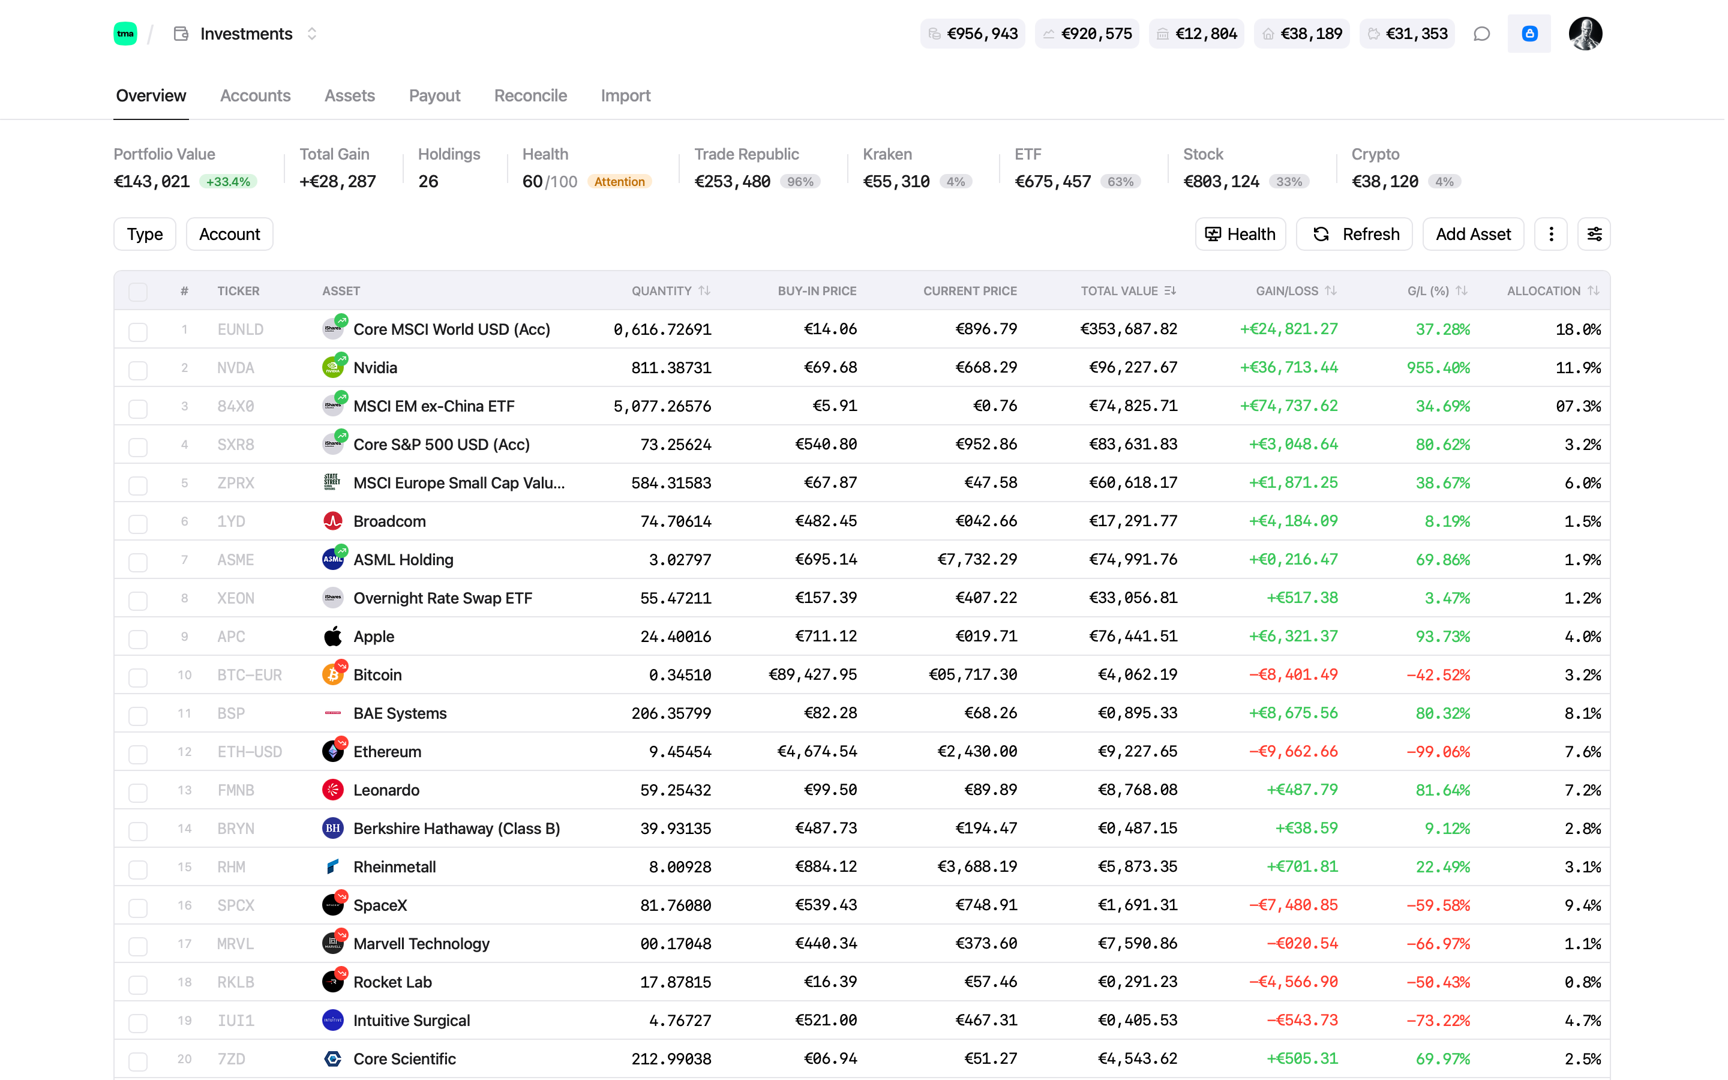Click the Overnight Rate Swap ETF logo
Image resolution: width=1728 pixels, height=1080 pixels.
click(333, 599)
